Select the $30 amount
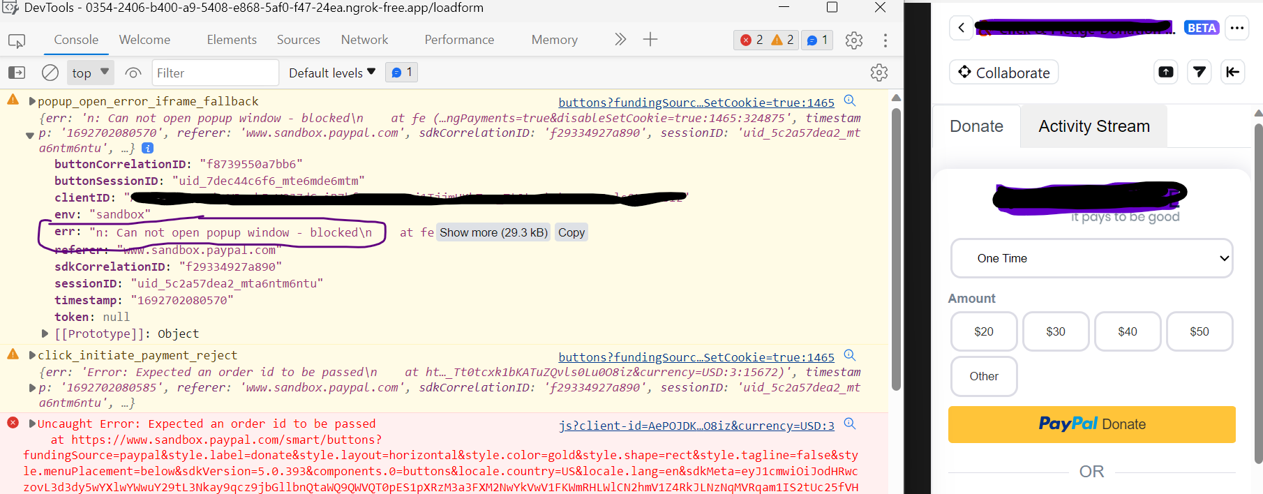This screenshot has height=494, width=1263. click(1056, 331)
